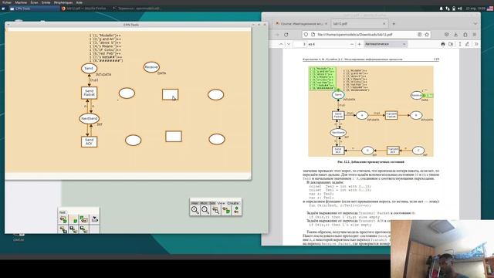Click the notification bell in system tray
The width and height of the screenshot is (494, 278).
click(x=441, y=8)
